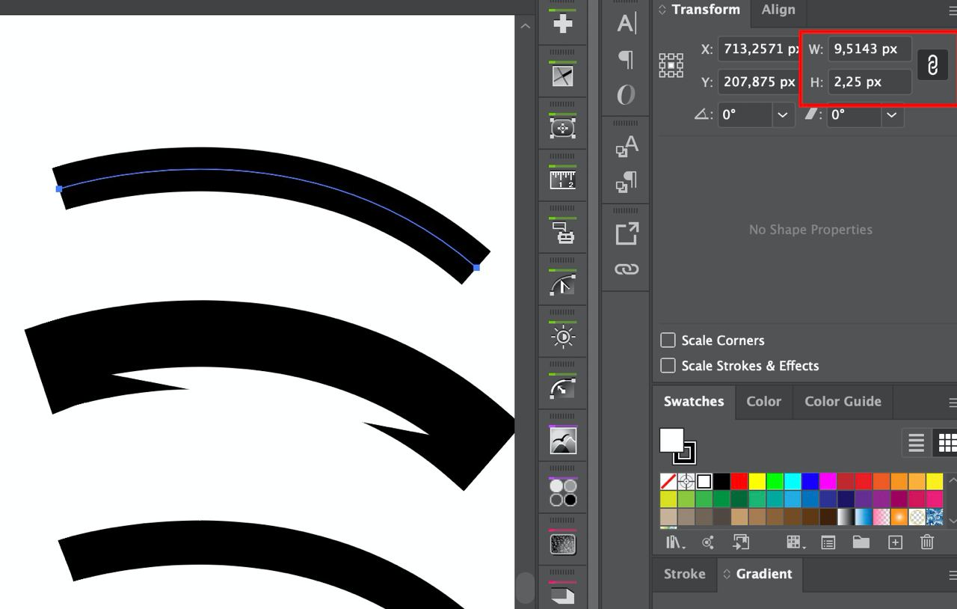The image size is (957, 609).
Task: Click the W width field
Action: coord(870,49)
